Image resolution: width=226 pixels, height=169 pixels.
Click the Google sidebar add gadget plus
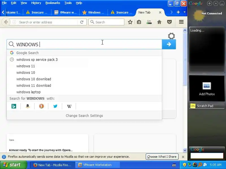209,3
